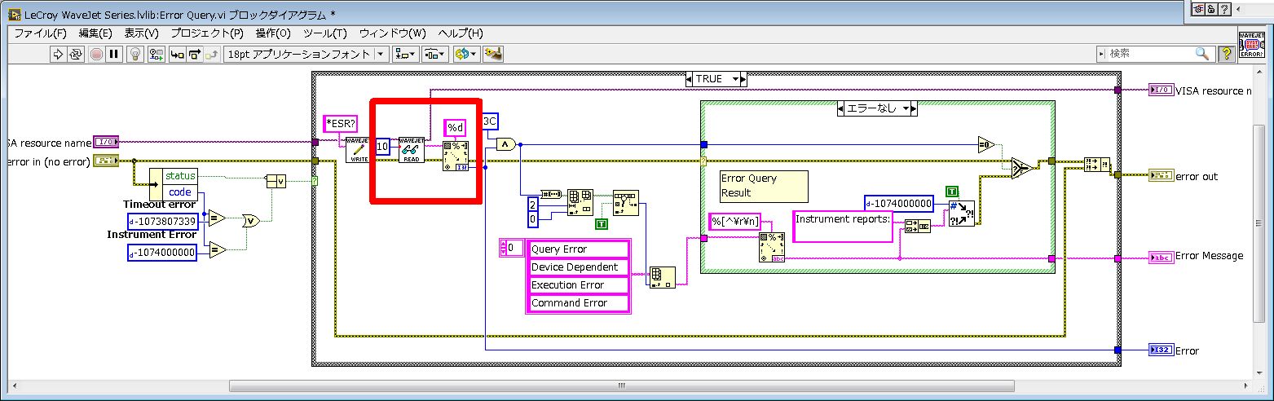Open the Distribute Objects dropdown
Screen dimensions: 1274x401
point(435,54)
